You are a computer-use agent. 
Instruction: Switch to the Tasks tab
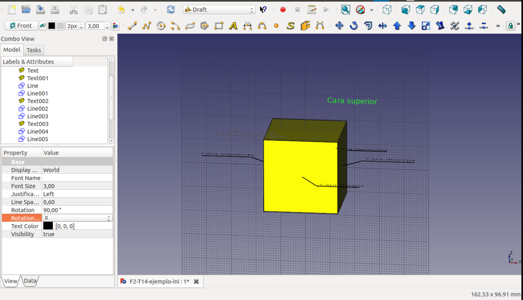pos(34,50)
